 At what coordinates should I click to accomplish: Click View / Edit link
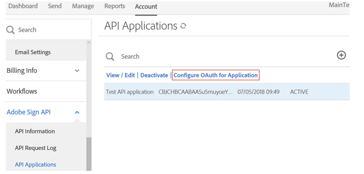(x=121, y=75)
